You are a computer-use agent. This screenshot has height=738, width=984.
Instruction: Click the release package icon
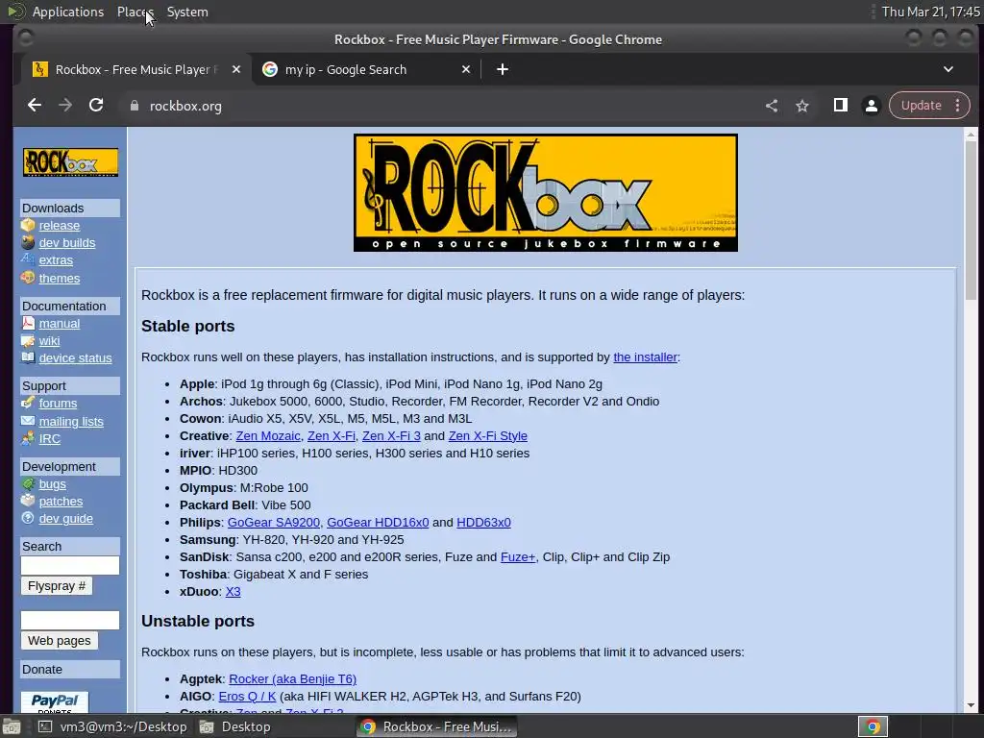coord(28,225)
